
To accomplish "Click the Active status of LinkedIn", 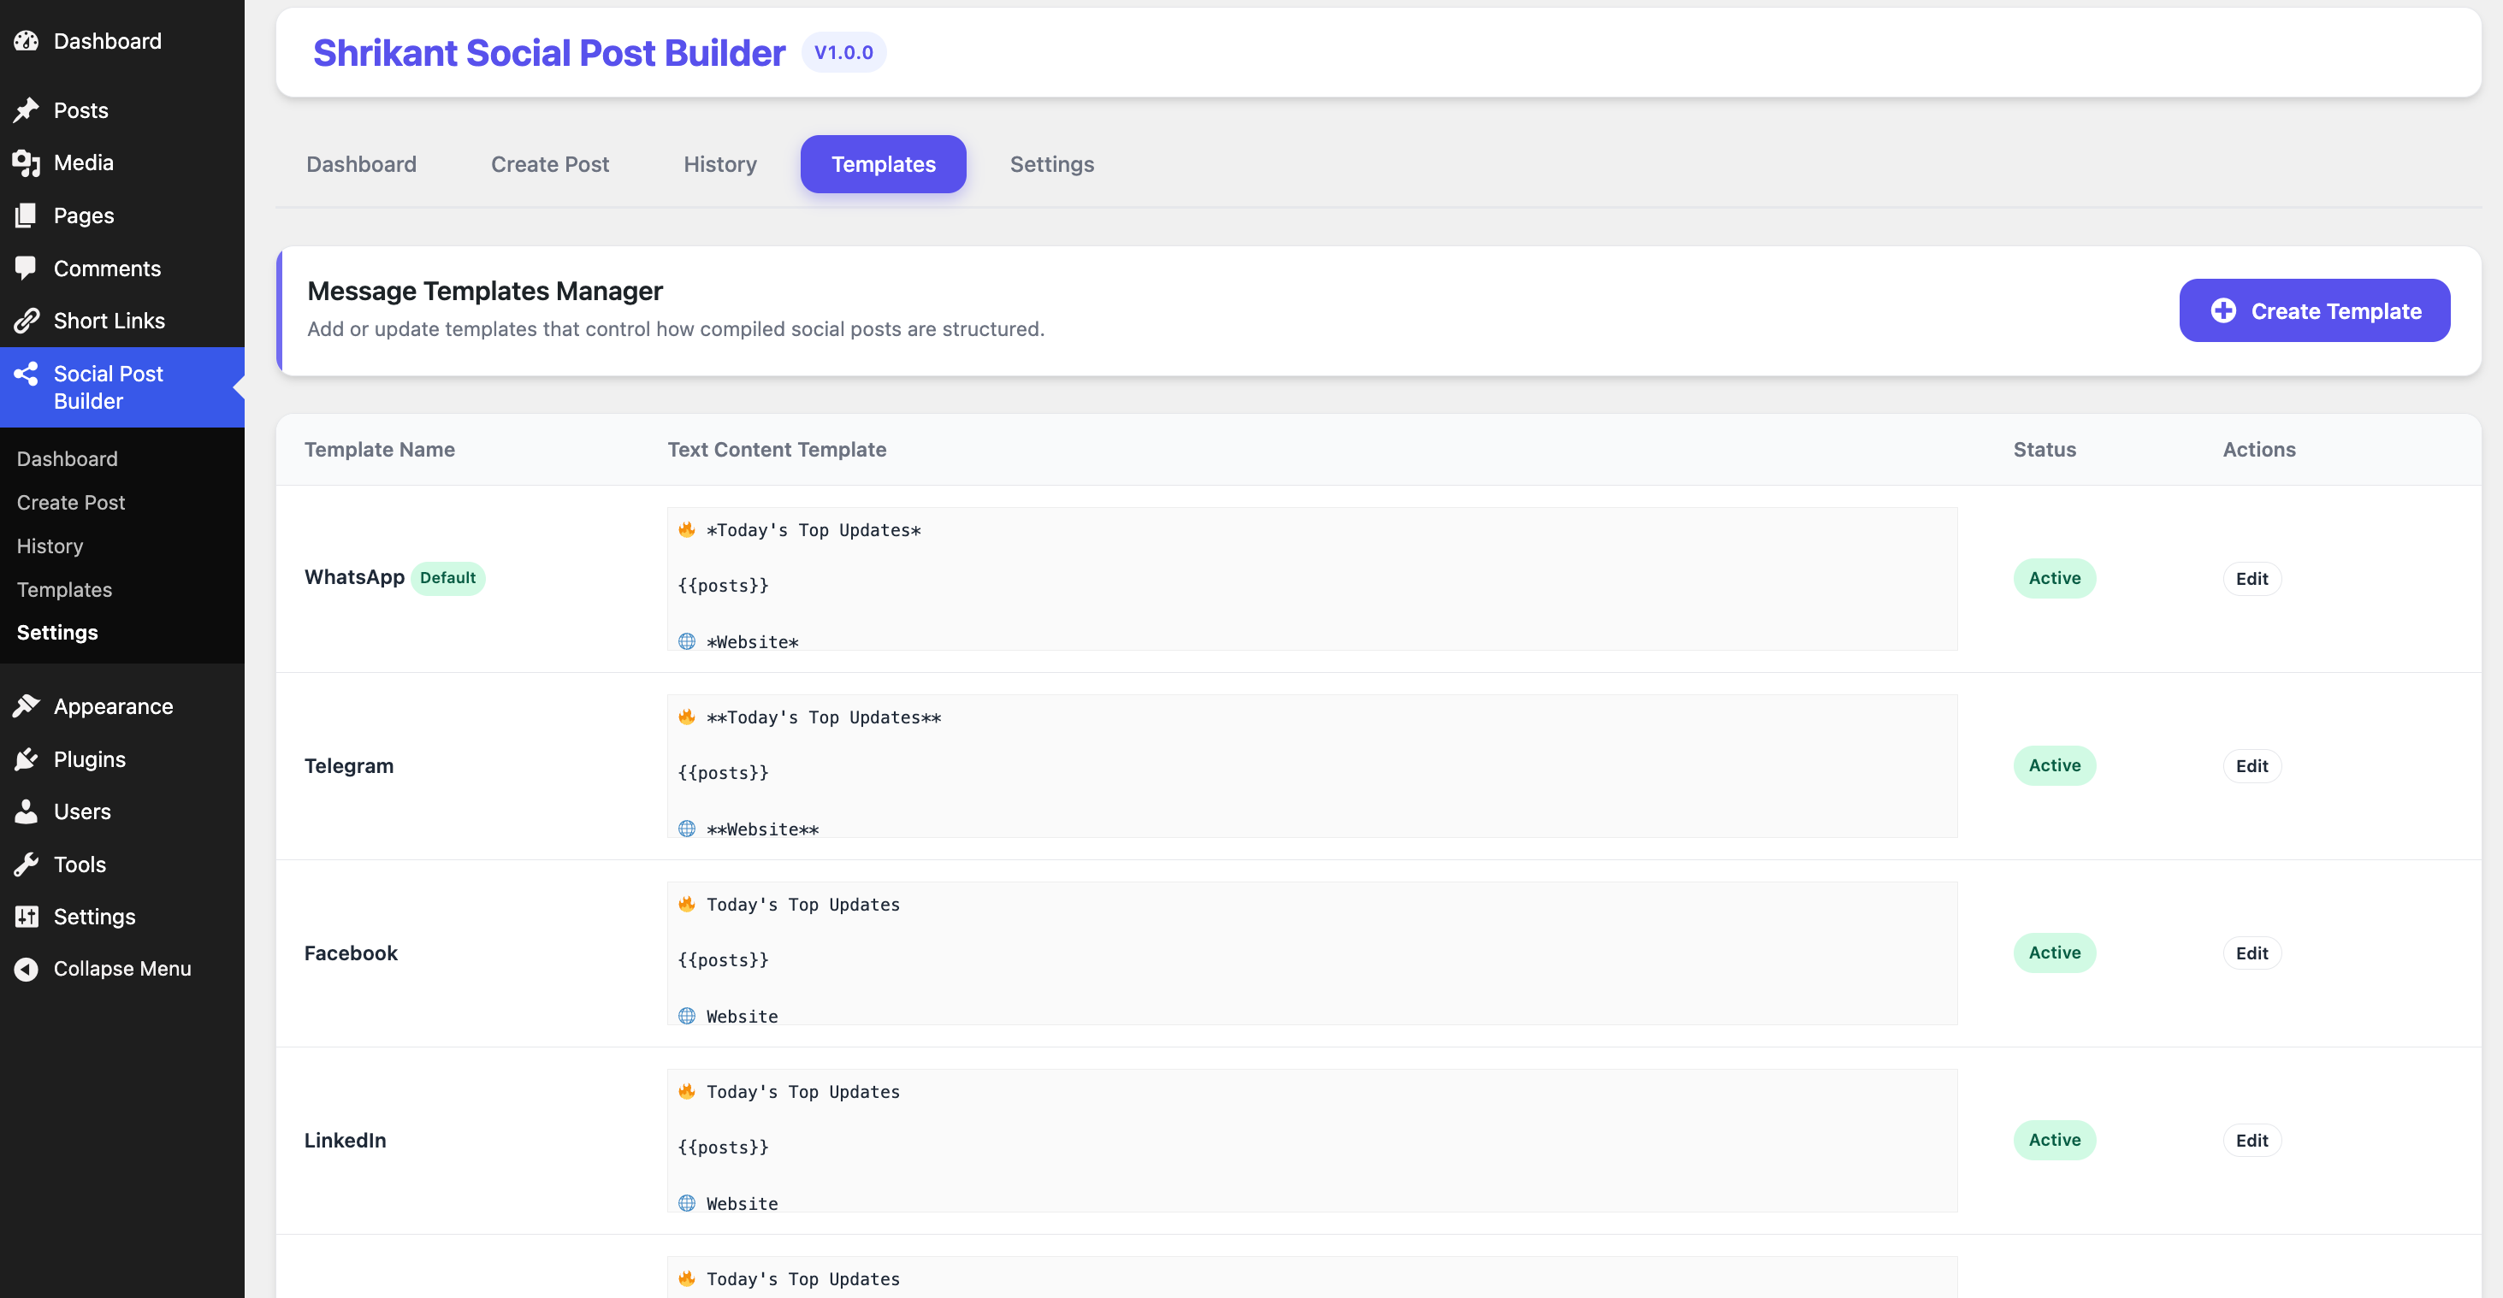I will pos(2054,1141).
